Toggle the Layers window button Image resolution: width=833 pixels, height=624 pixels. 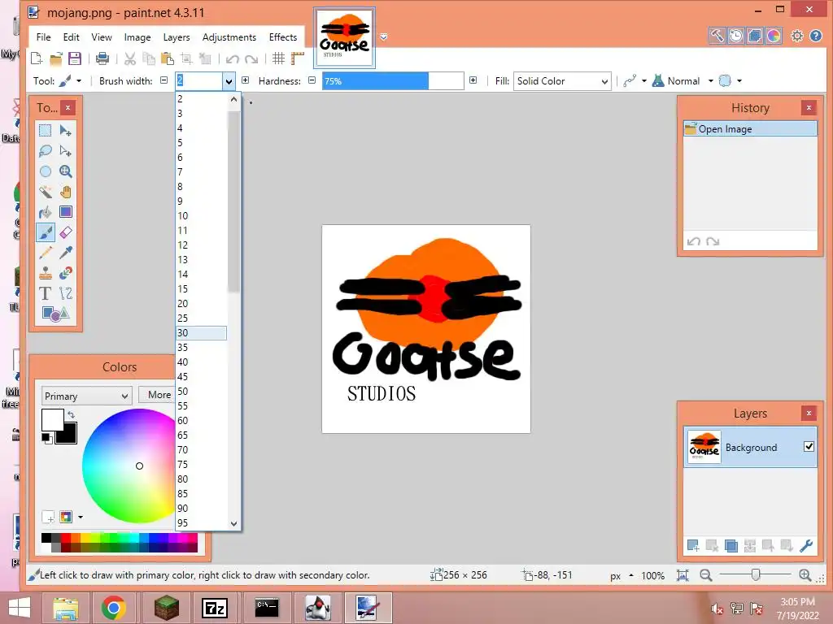pos(754,36)
